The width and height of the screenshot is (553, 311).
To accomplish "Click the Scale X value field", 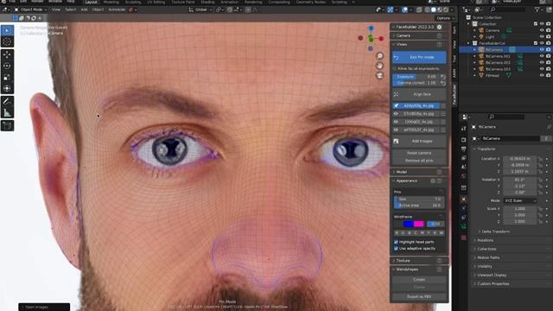I will tap(520, 209).
